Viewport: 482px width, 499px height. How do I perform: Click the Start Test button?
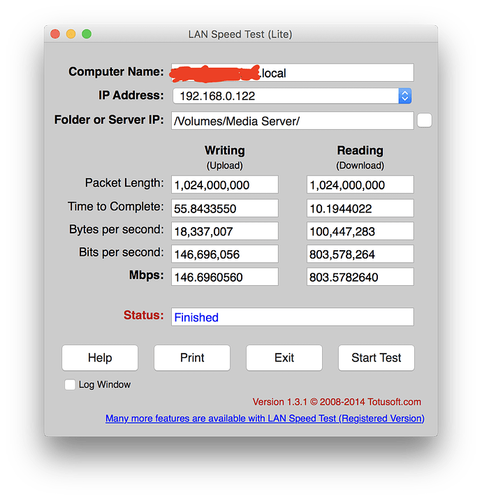(x=376, y=358)
